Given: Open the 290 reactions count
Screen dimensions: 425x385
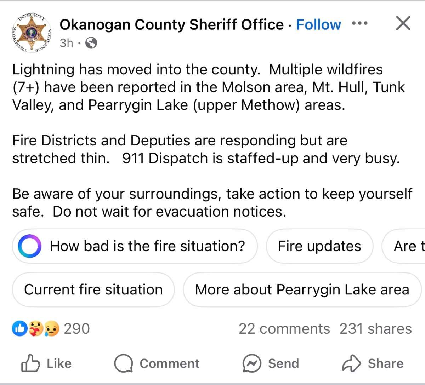Looking at the screenshot, I should coord(77,329).
